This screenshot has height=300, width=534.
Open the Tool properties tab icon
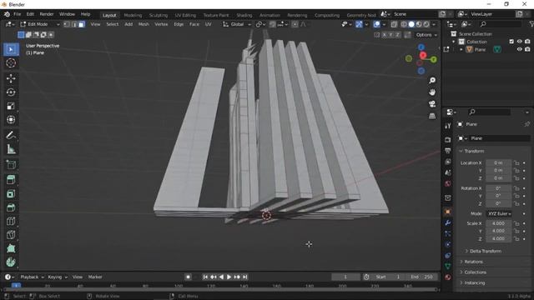click(448, 126)
